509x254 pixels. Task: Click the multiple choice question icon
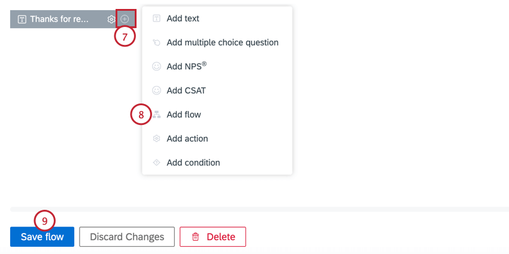point(156,42)
